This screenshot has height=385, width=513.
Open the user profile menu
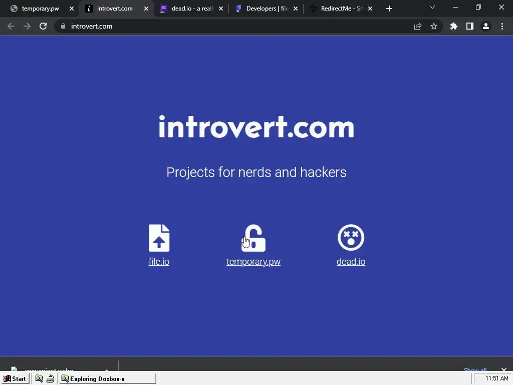486,26
